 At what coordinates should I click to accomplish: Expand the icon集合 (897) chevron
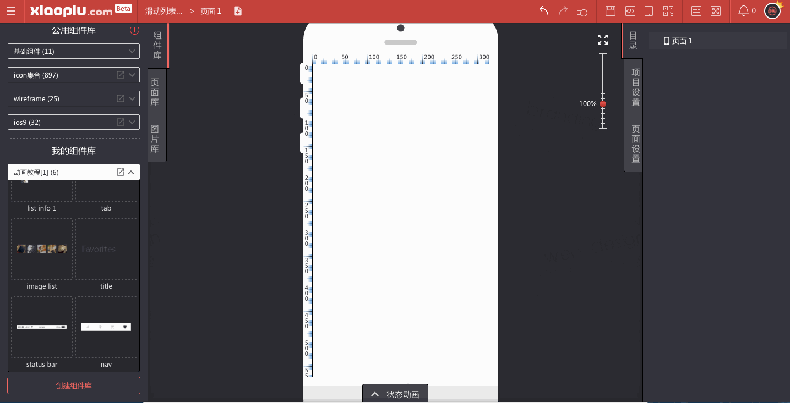(x=132, y=75)
